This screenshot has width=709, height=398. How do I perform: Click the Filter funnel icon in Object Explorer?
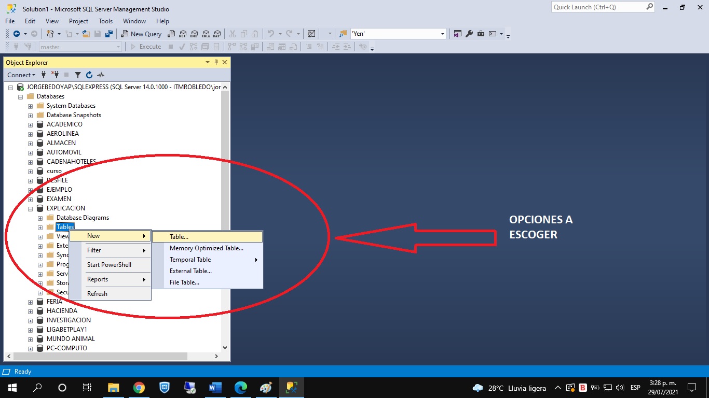[78, 75]
